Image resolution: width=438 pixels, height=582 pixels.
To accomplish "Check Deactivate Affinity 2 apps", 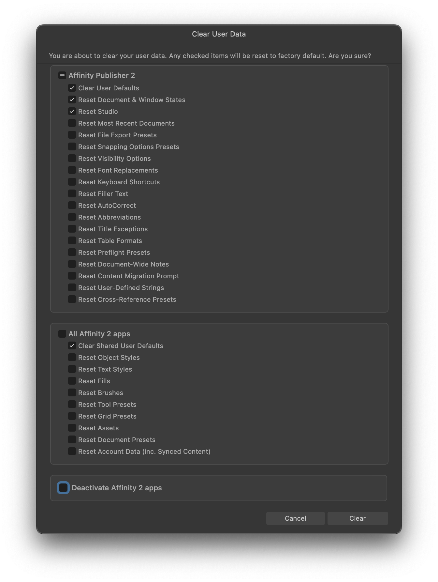I will tap(63, 488).
